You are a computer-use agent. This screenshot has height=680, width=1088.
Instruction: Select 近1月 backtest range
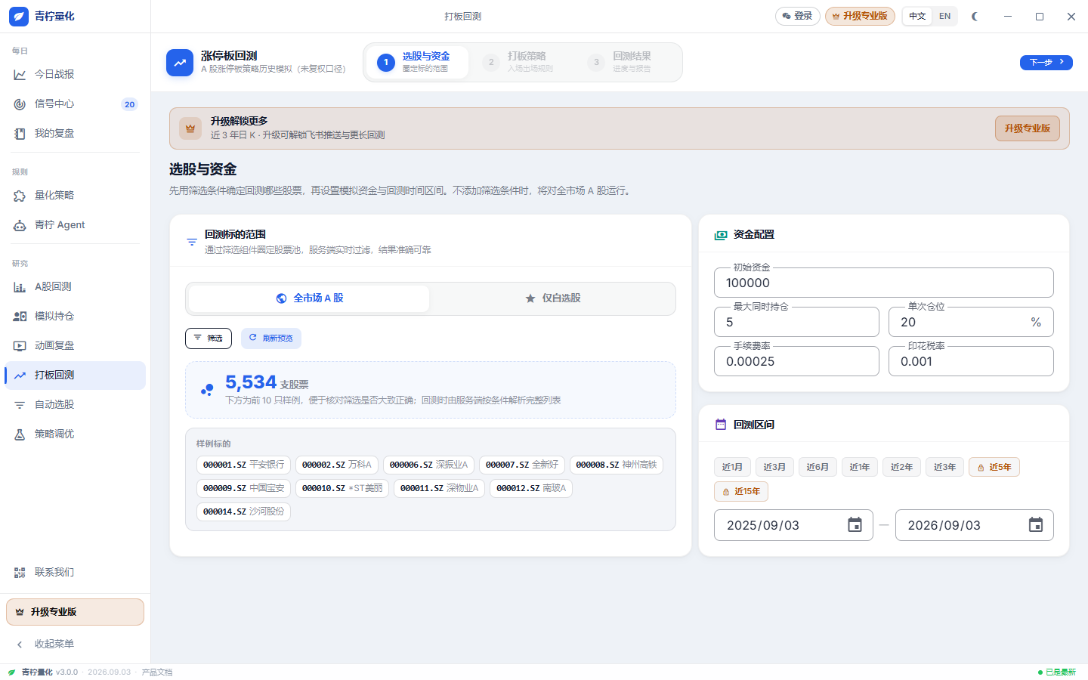732,467
